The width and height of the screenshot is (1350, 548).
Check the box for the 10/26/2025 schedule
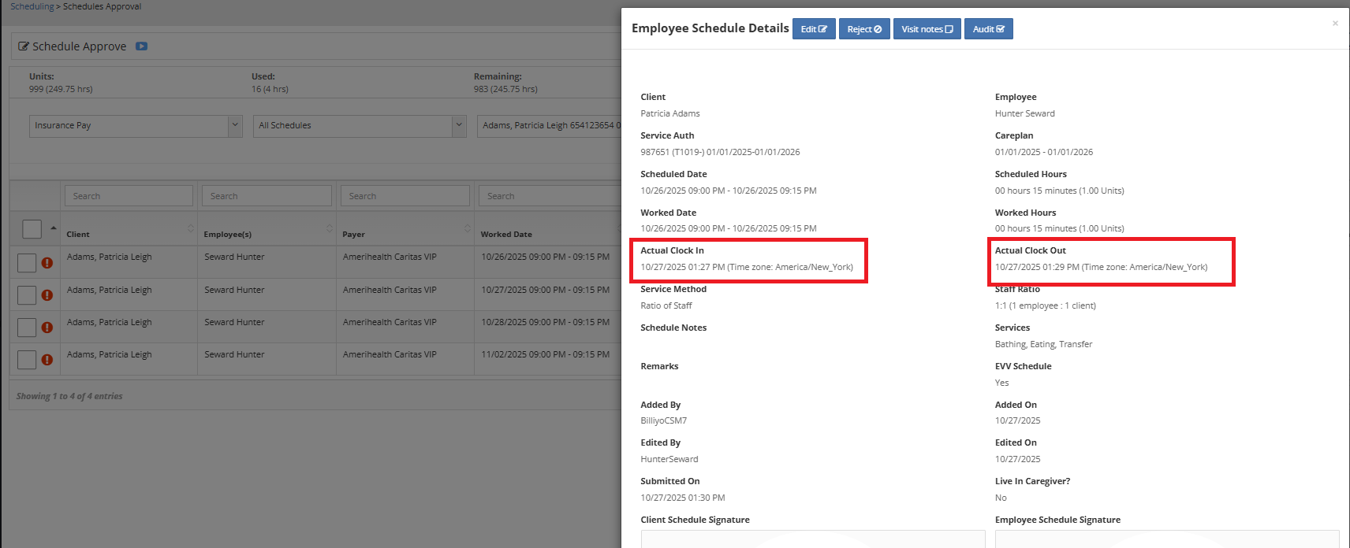coord(27,263)
